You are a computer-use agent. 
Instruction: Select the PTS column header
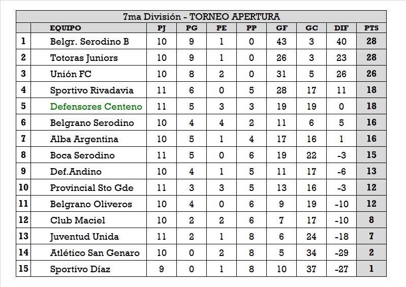(371, 28)
